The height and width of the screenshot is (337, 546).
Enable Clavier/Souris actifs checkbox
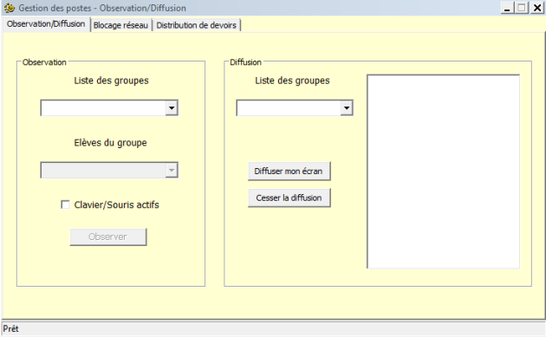pyautogui.click(x=65, y=204)
